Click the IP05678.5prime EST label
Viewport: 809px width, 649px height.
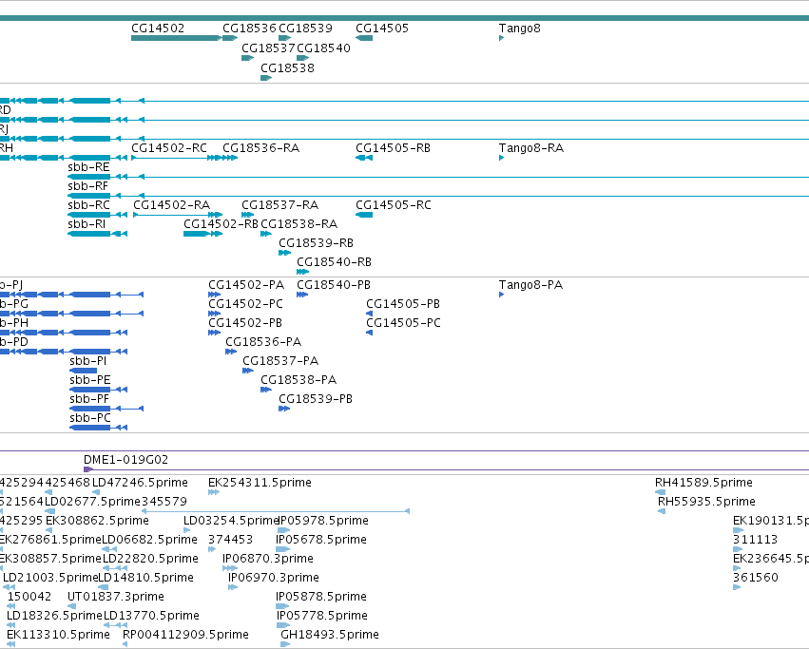[321, 540]
